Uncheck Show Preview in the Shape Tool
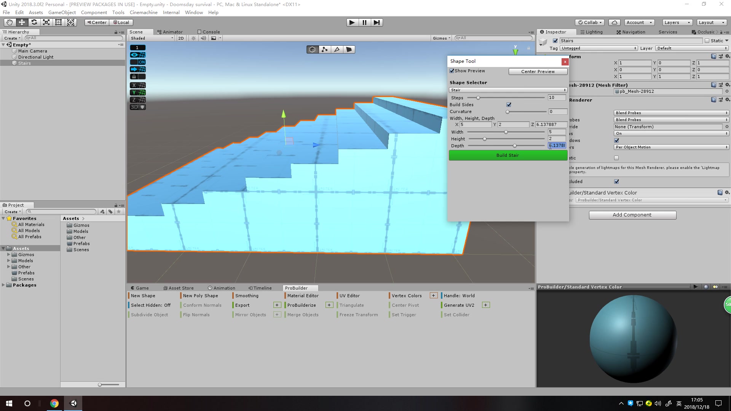Image resolution: width=731 pixels, height=411 pixels. click(x=452, y=70)
